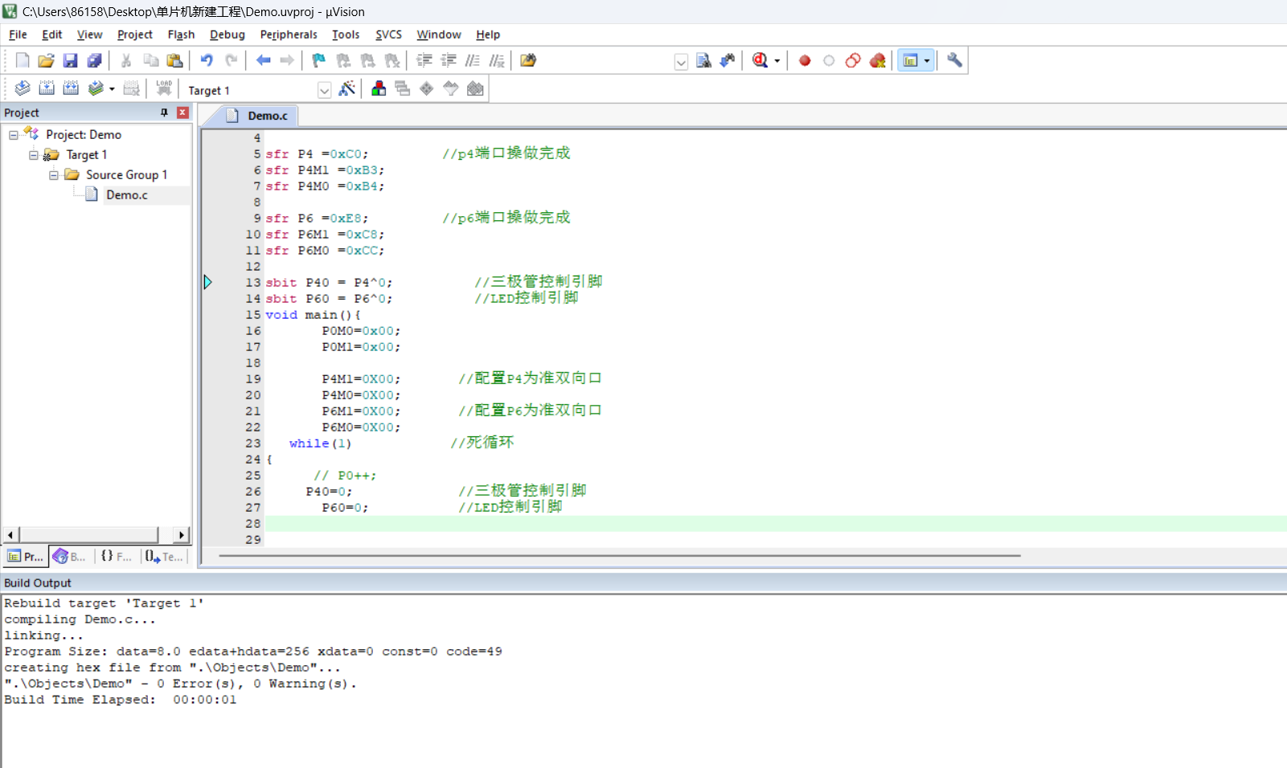Open Manage Project Items colored blocks icon
Image resolution: width=1287 pixels, height=768 pixels.
tap(379, 88)
